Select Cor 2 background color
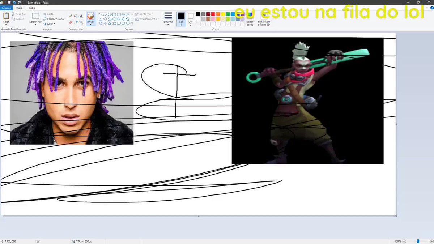Screen dimensions: 434x244 (191, 18)
